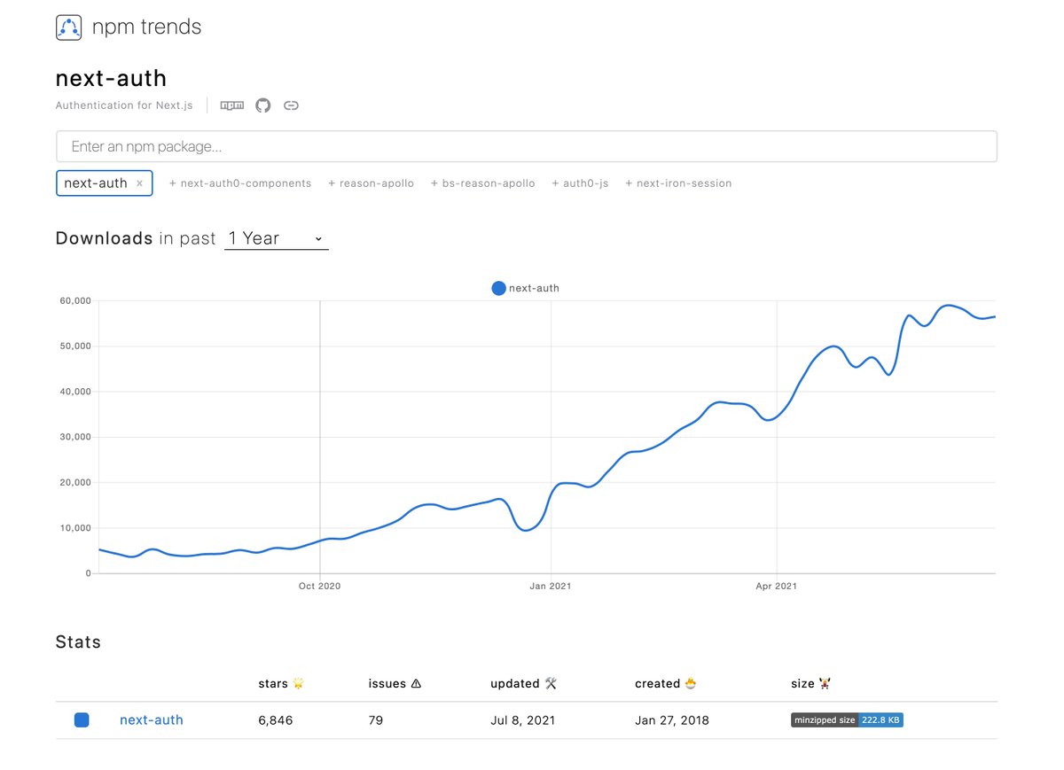Click the Jul 8, 2021 updated date

(523, 720)
